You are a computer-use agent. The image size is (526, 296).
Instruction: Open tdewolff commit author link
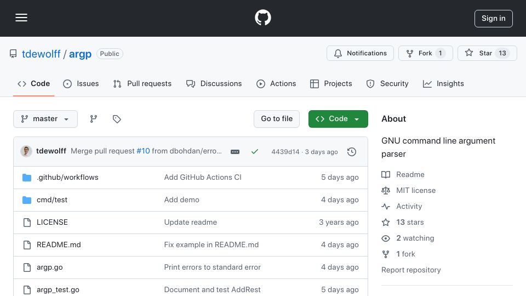pyautogui.click(x=51, y=151)
